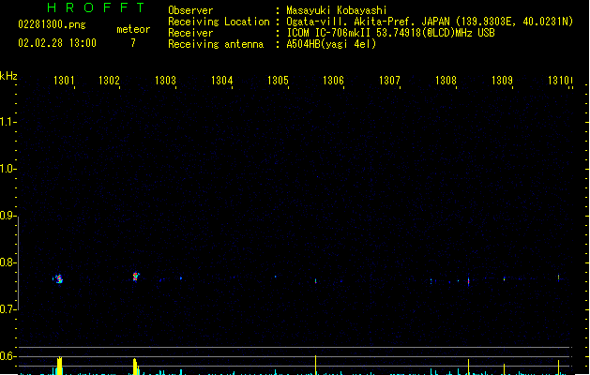Click the Receiving Location label
590x375 pixels.
point(219,22)
